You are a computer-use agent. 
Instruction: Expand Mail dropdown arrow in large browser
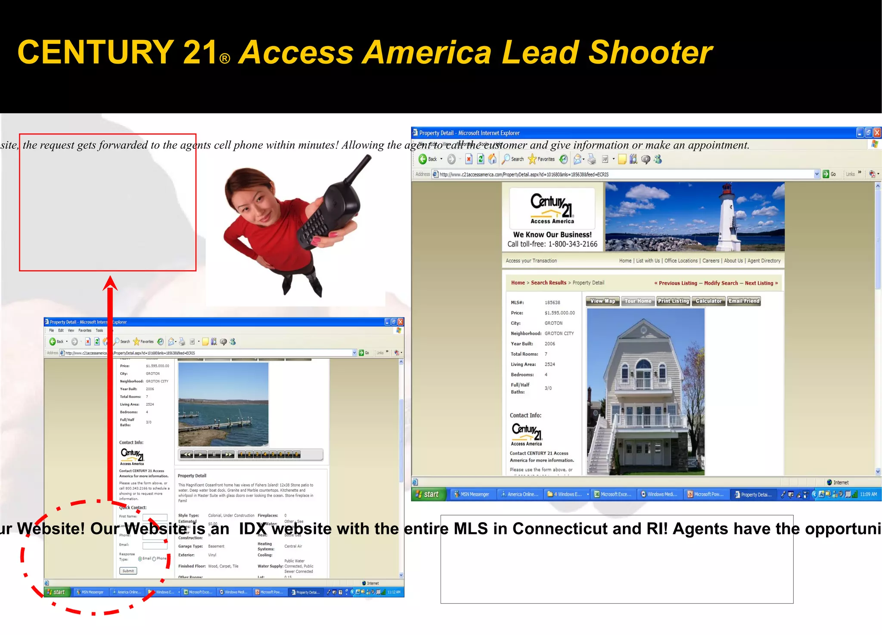pyautogui.click(x=584, y=159)
